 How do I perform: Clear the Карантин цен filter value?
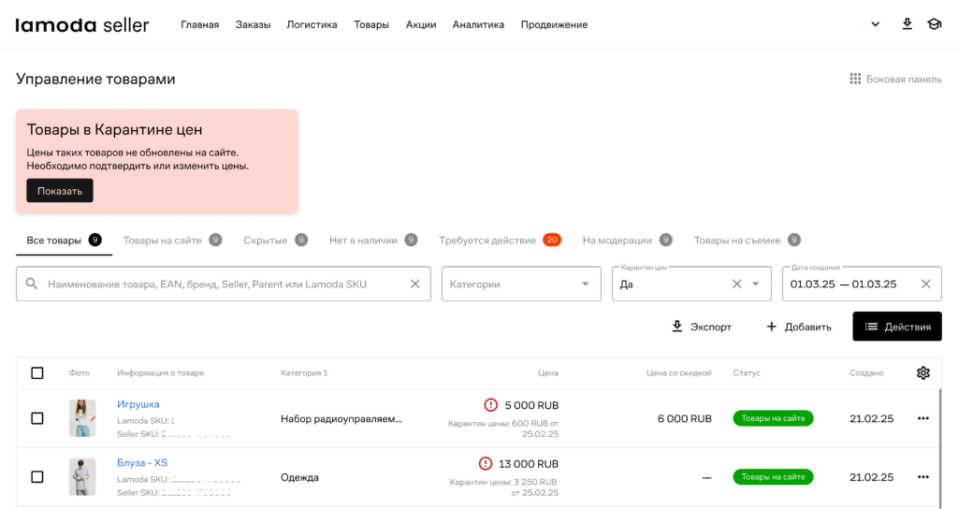point(736,284)
